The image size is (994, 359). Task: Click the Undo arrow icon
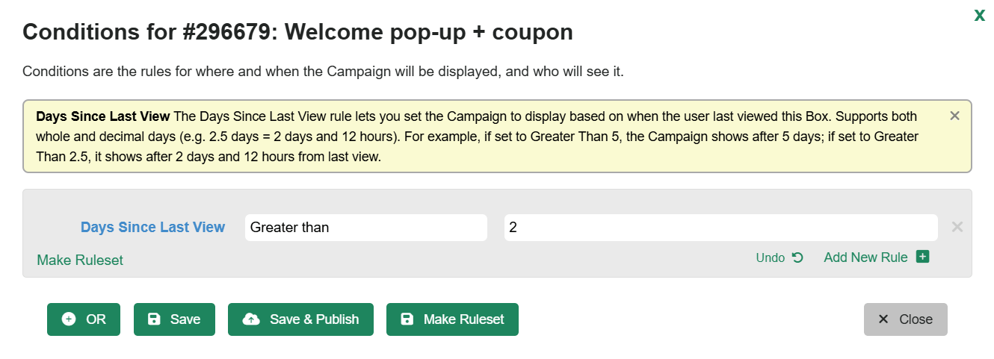[797, 257]
